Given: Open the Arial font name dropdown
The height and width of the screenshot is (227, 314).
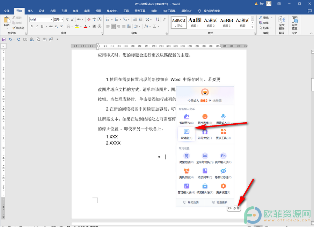Looking at the screenshot, I should click(51, 20).
